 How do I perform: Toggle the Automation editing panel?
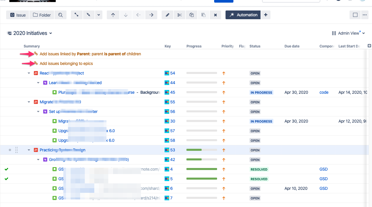click(243, 15)
